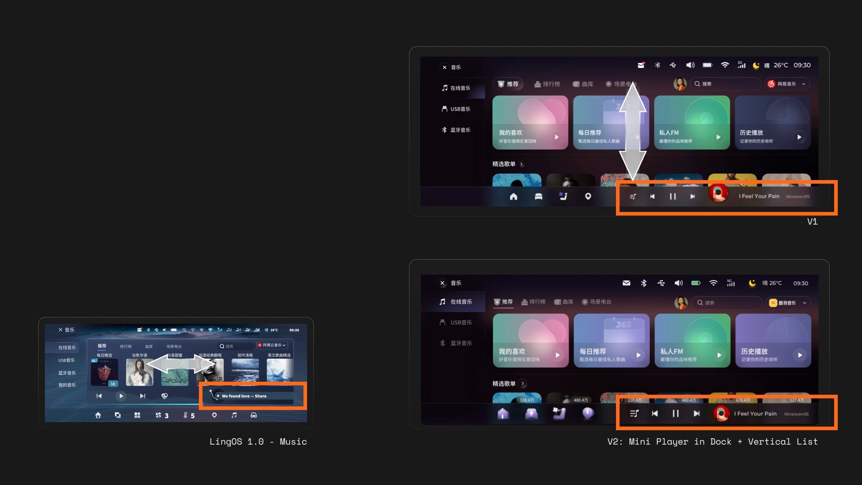Screen dimensions: 862x485
Task: Open purple home icon in V2 dock
Action: coord(503,414)
